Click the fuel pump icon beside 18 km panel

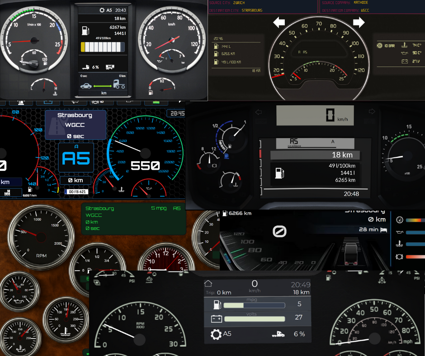point(279,173)
